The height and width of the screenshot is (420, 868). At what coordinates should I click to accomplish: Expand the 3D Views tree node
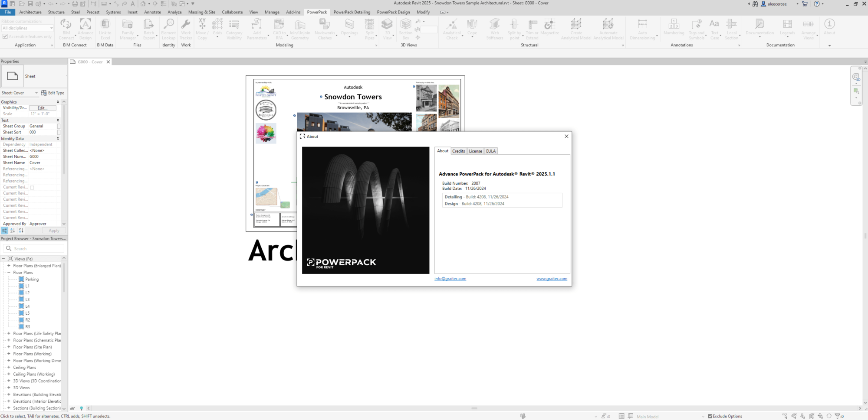[x=9, y=387]
